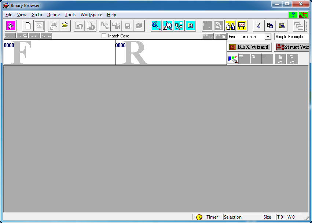Image resolution: width=312 pixels, height=223 pixels.
Task: Click the yellow copy-files-with-arrow icon
Action: pos(230,26)
